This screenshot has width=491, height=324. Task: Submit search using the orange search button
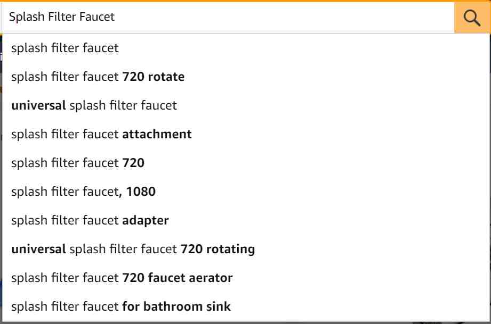click(472, 17)
